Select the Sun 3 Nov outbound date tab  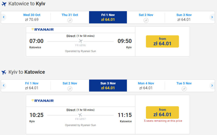tap(184, 17)
